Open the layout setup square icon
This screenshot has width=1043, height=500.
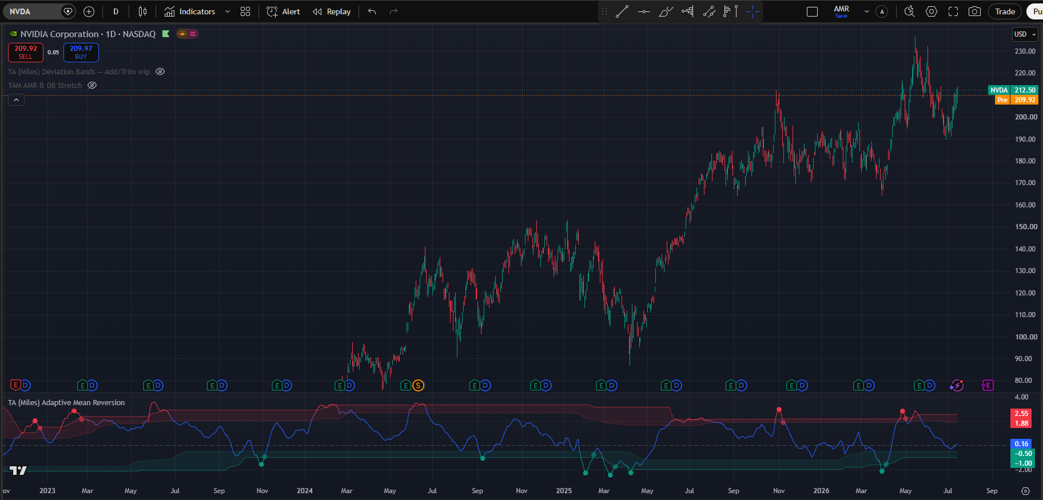[812, 11]
